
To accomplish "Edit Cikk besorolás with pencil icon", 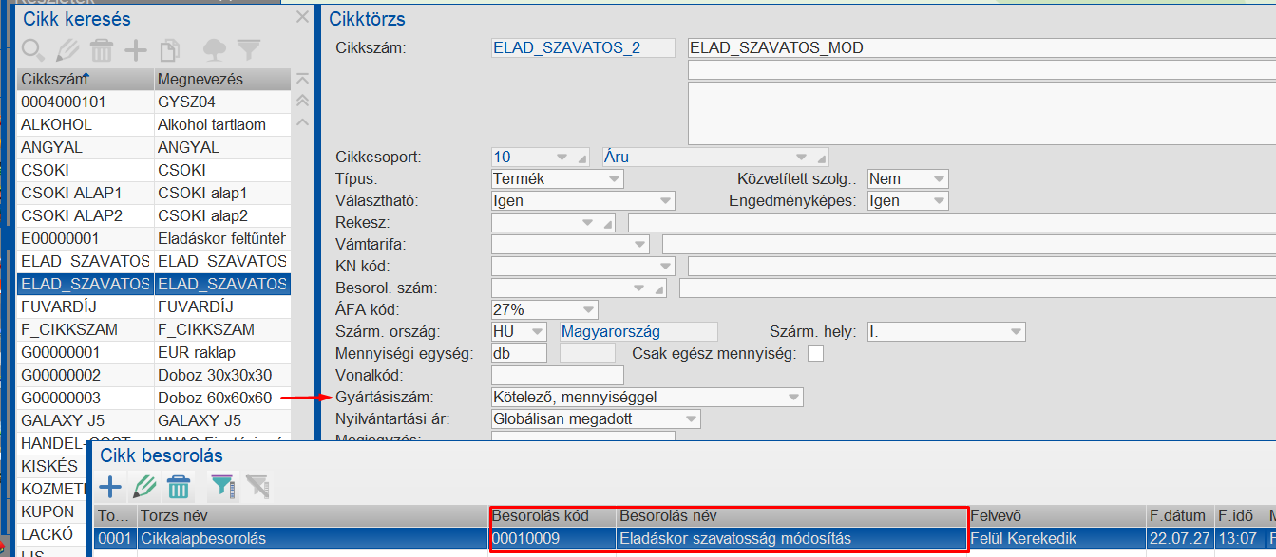I will 144,488.
